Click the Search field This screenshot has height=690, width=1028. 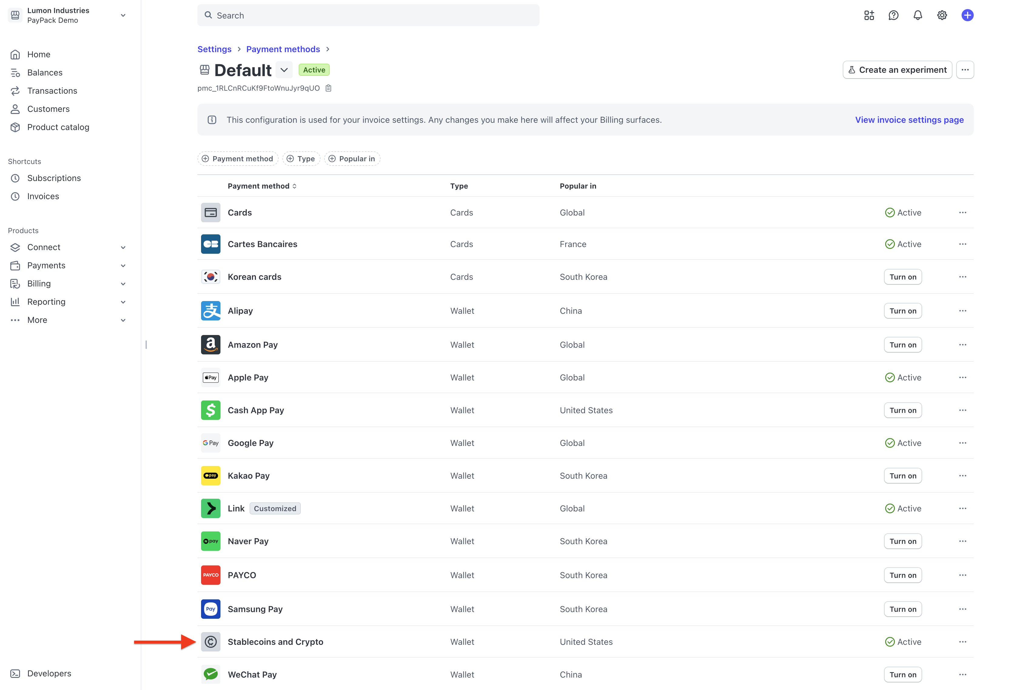(x=368, y=15)
